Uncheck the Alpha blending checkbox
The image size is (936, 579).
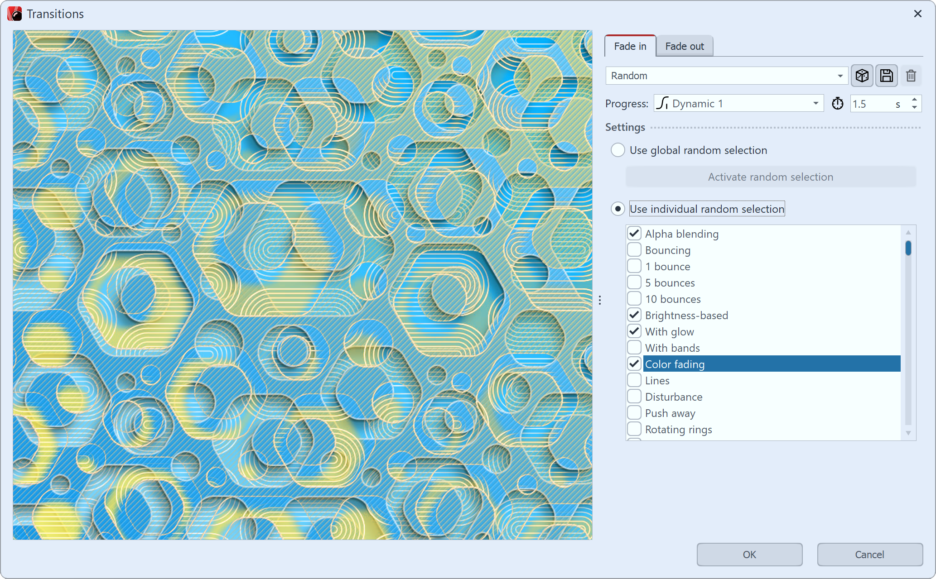(x=634, y=234)
